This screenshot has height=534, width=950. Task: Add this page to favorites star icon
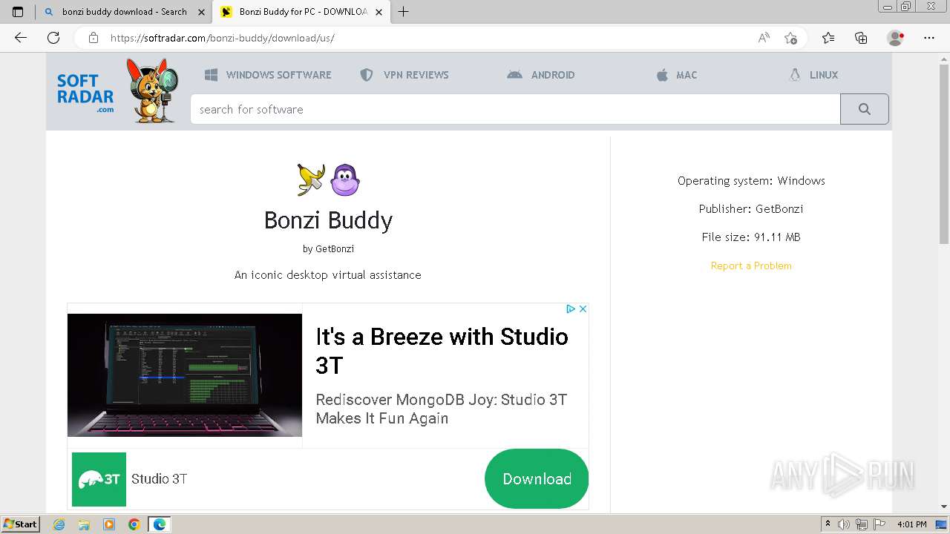791,38
